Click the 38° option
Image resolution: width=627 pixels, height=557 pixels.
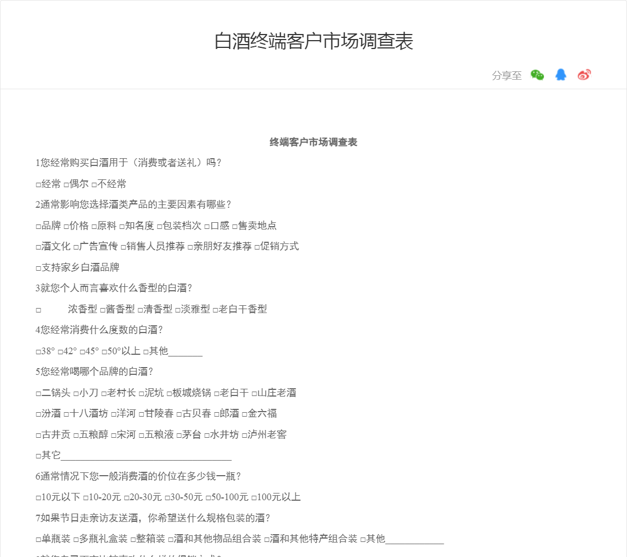45,351
